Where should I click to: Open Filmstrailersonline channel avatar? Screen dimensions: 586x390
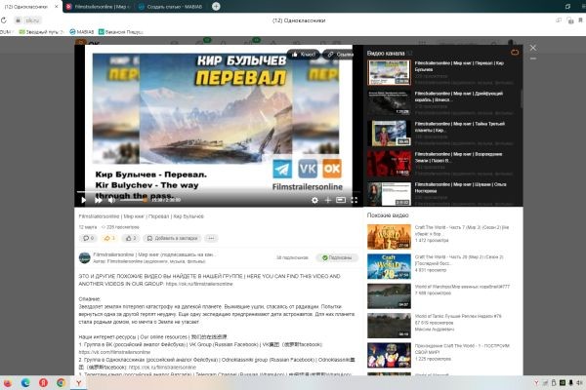(x=84, y=257)
